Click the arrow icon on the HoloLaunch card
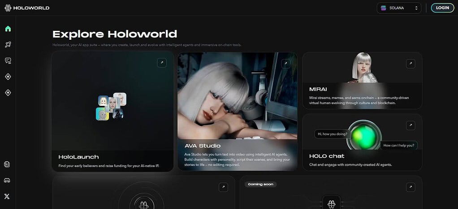The height and width of the screenshot is (209, 458). 162,63
